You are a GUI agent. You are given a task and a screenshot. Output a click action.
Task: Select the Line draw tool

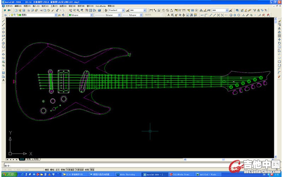[4, 21]
